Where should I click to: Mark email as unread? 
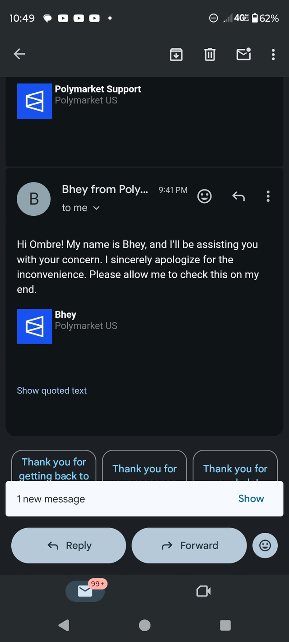(243, 55)
